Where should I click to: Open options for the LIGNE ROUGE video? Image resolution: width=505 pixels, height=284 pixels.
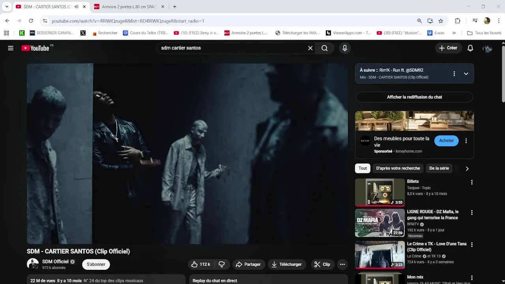(471, 213)
